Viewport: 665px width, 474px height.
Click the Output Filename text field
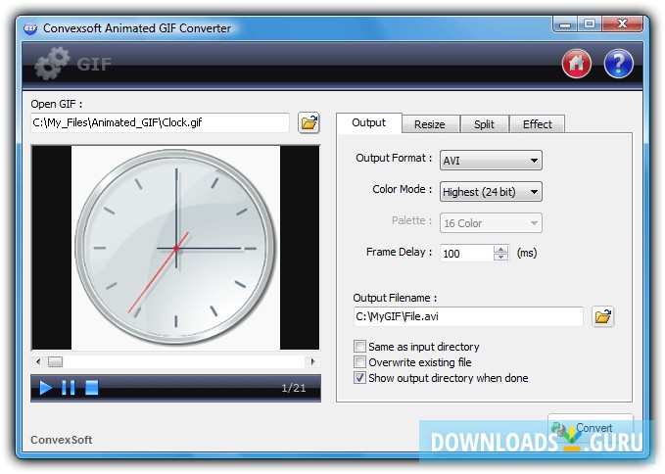[x=468, y=316]
